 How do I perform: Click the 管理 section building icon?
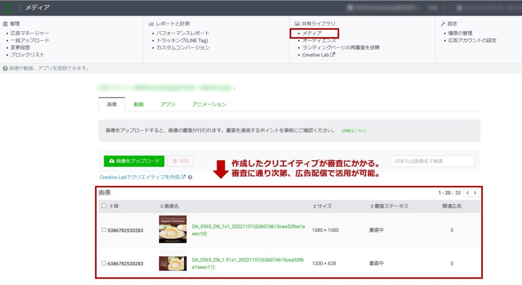click(5, 23)
